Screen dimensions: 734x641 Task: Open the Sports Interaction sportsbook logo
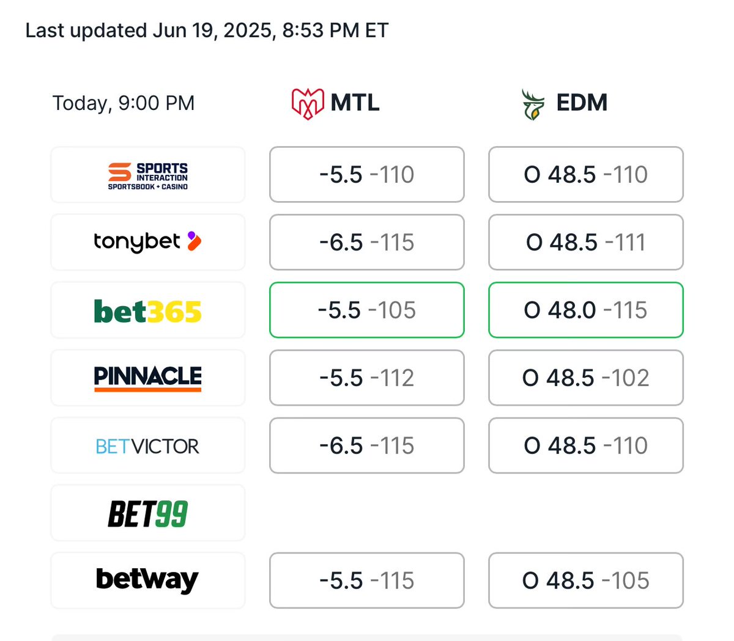pos(148,175)
